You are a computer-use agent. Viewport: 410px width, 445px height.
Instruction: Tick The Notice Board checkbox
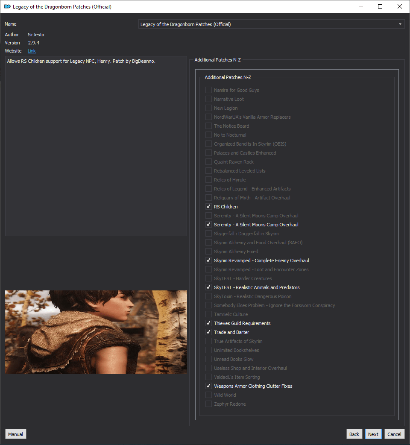pos(208,126)
